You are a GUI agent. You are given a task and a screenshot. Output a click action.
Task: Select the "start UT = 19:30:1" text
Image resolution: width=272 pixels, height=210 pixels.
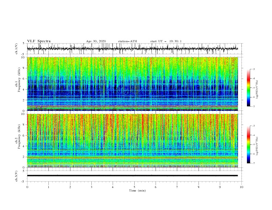[x=166, y=41]
